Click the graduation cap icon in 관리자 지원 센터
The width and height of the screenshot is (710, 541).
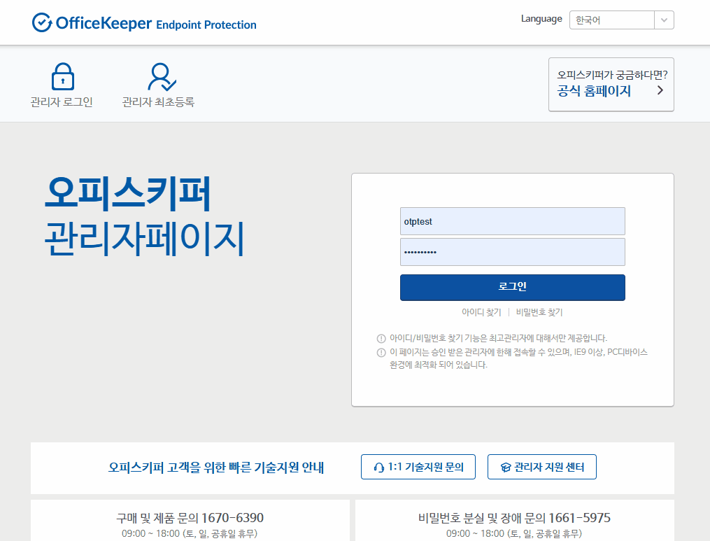[506, 468]
